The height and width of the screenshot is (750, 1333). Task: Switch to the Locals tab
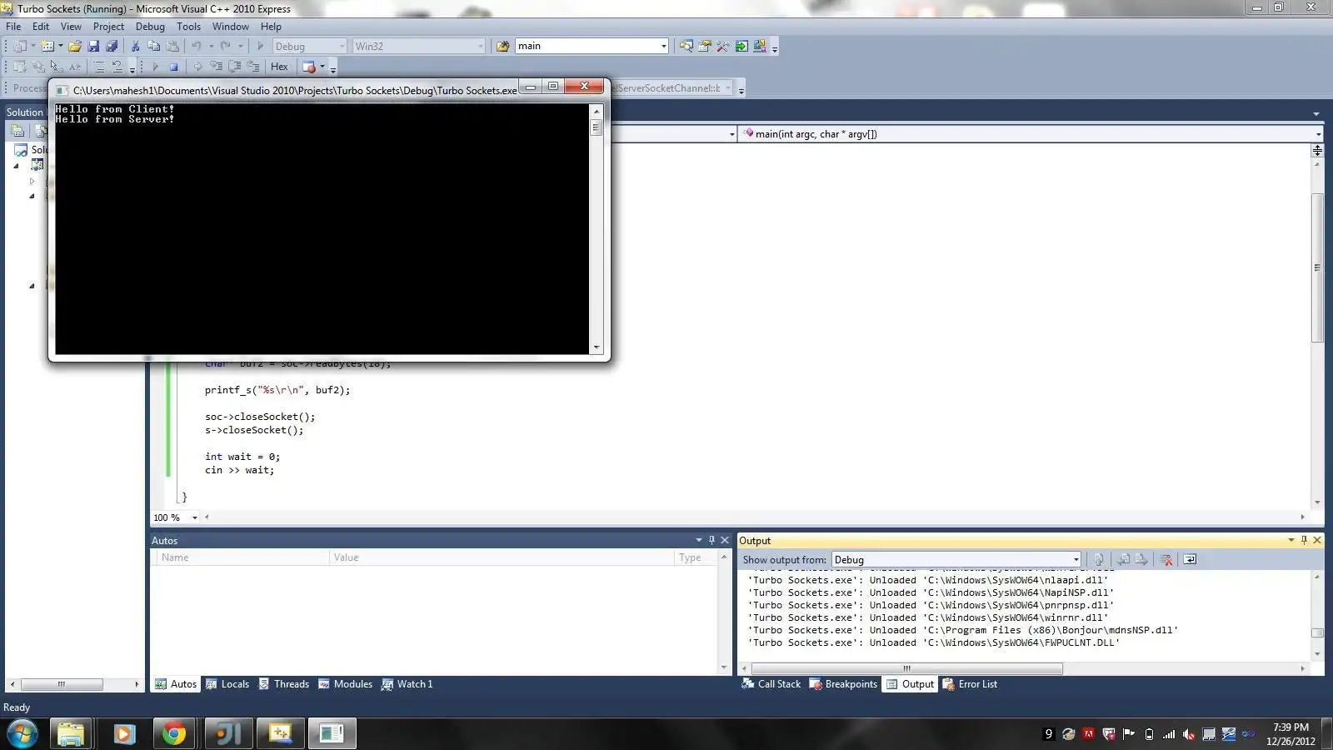(227, 684)
